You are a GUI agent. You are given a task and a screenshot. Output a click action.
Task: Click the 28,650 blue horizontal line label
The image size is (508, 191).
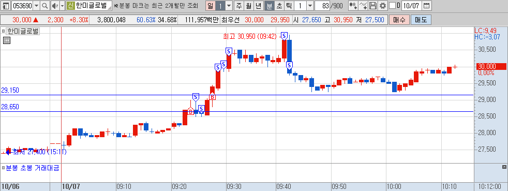click(x=10, y=107)
